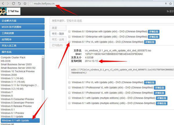174x125 pixels.
Task: Select Small Business Server 2003 entry
Action: click(16, 64)
